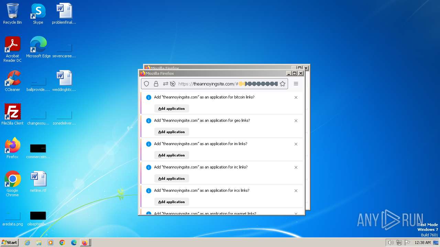Open netline.rtf document icon

pyautogui.click(x=38, y=182)
